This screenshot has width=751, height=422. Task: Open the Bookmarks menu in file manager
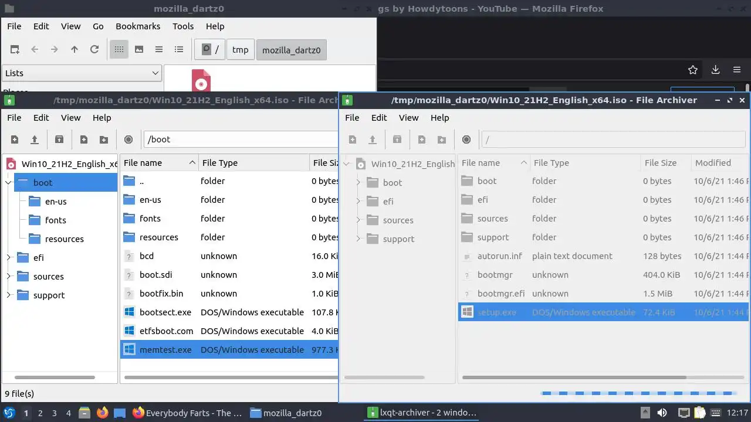(138, 26)
